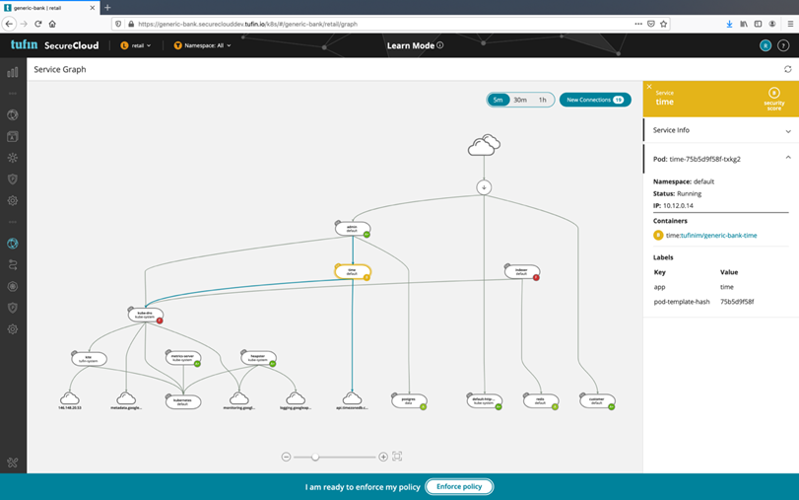This screenshot has width=799, height=500.
Task: Click the globe icon in upper sidebar
Action: (13, 114)
